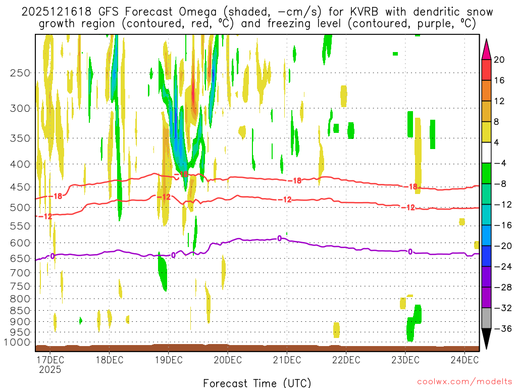Click the Forecast Time (UTC) axis title

[257, 382]
